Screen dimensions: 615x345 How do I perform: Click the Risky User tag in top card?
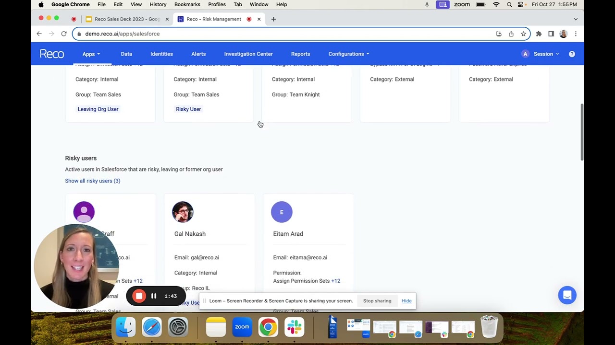[x=188, y=109]
